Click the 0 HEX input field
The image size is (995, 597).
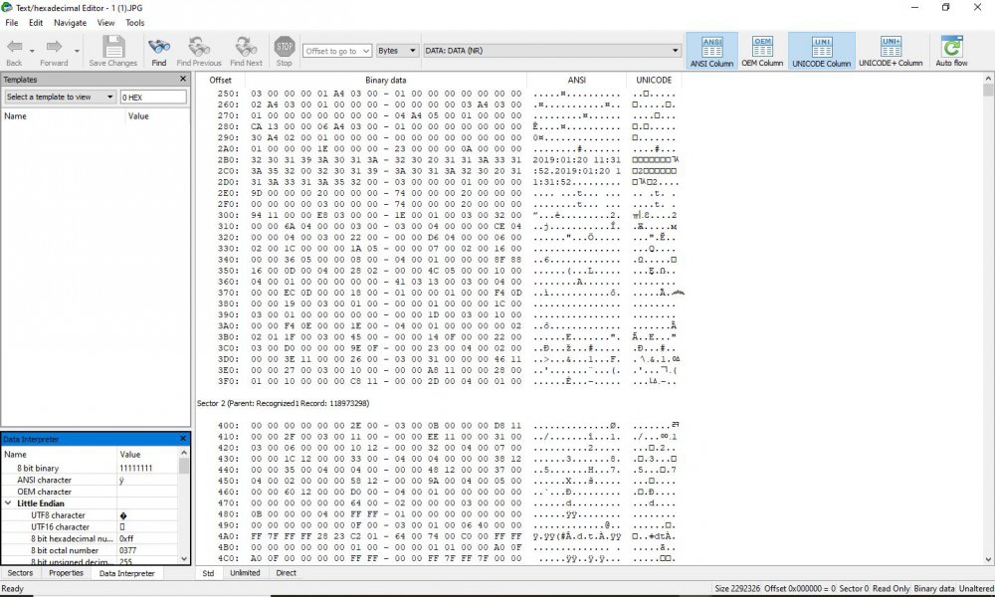pyautogui.click(x=153, y=98)
